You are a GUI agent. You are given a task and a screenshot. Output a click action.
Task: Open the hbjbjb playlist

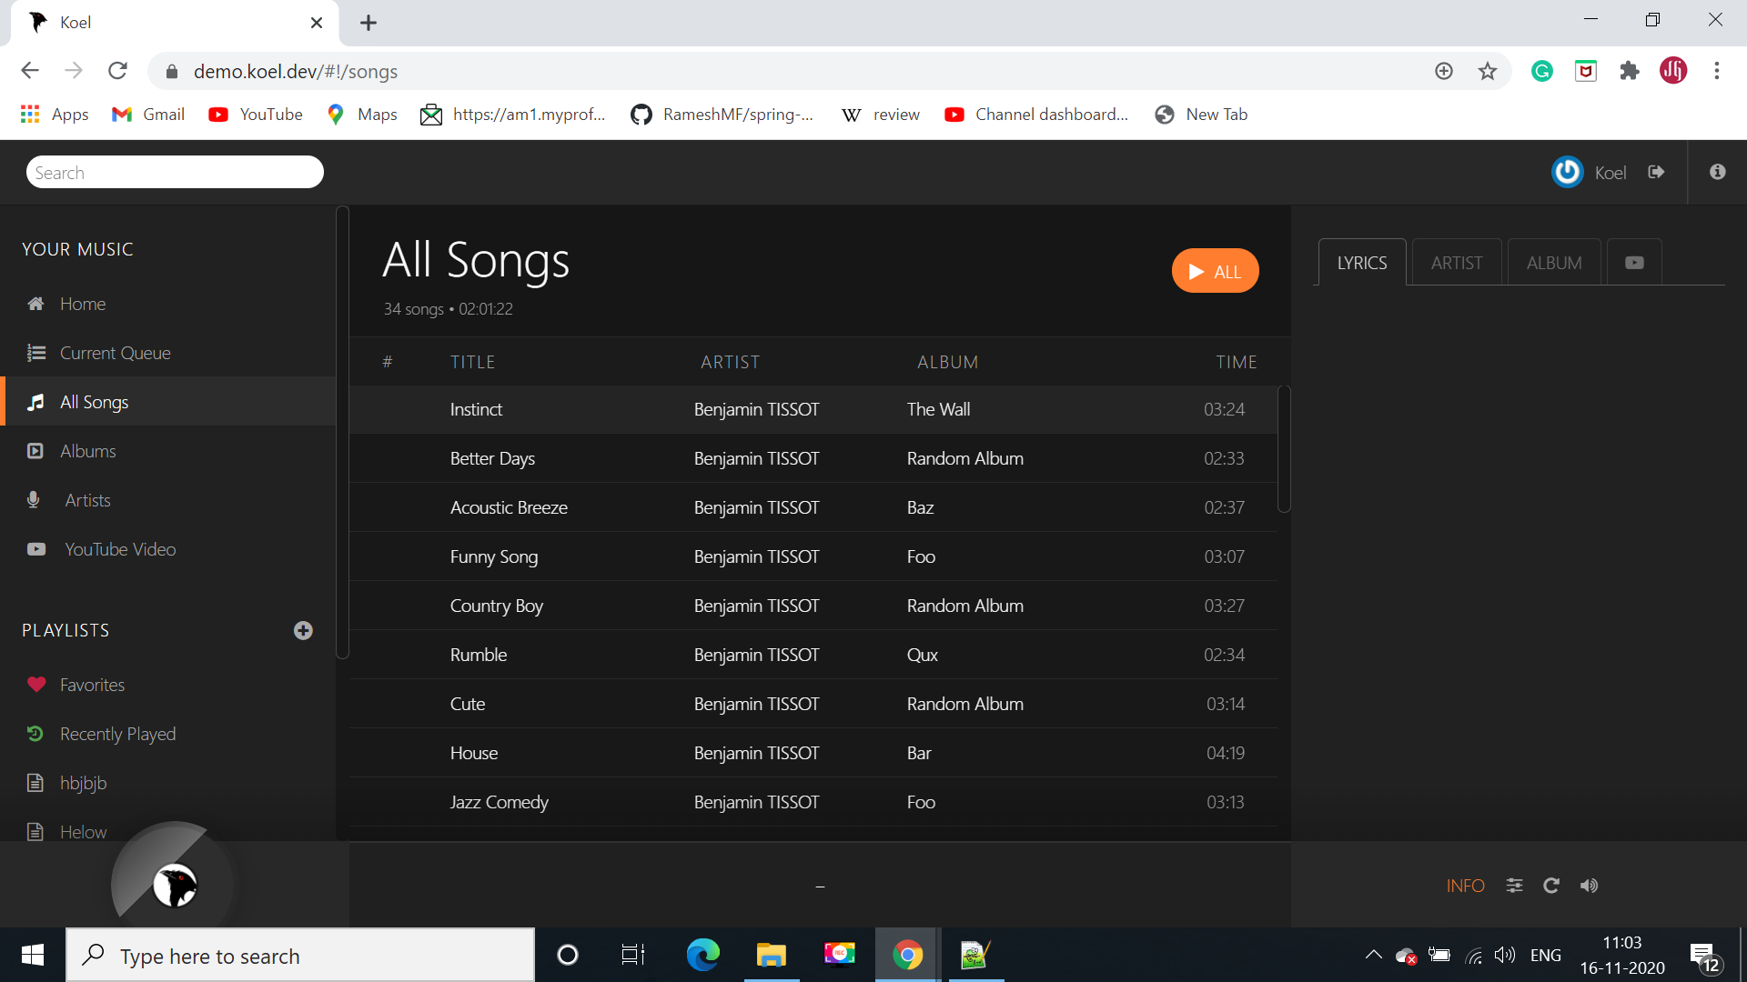click(83, 783)
